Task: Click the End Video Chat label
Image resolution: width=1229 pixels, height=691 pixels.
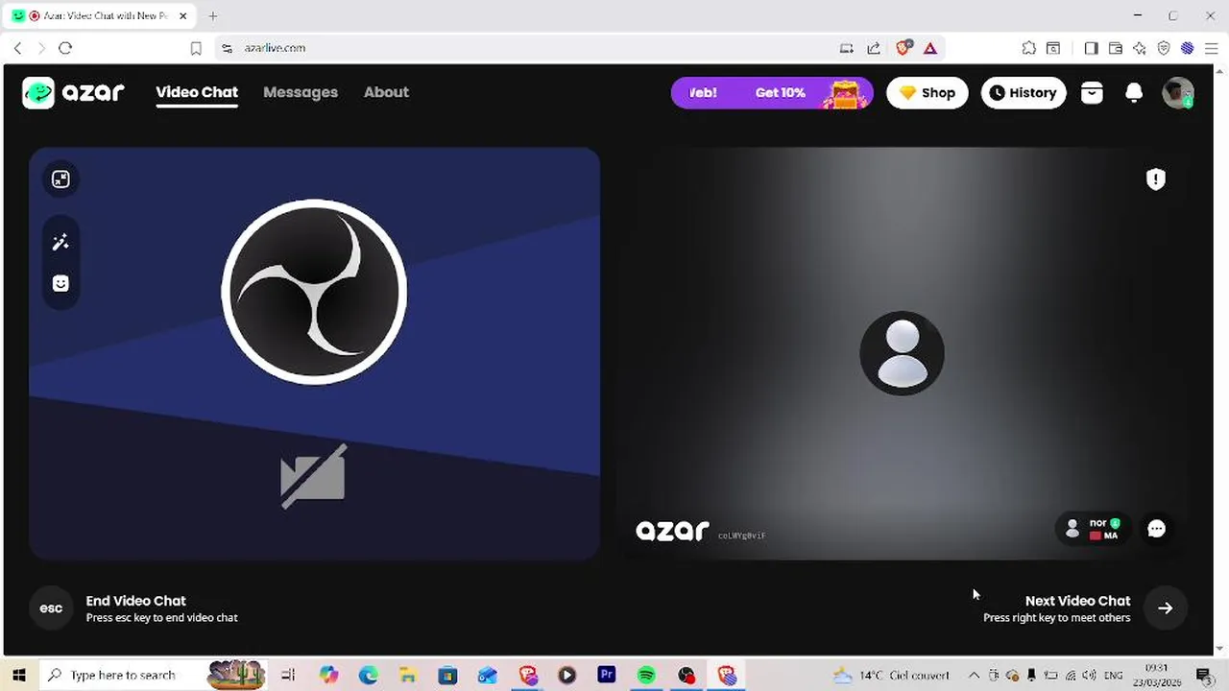Action: coord(135,601)
